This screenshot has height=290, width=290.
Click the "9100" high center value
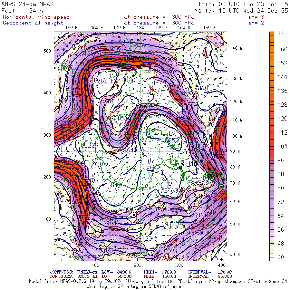click(x=120, y=118)
